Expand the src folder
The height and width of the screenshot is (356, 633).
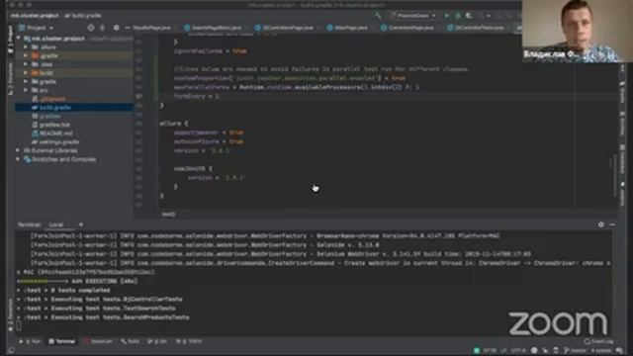click(26, 90)
